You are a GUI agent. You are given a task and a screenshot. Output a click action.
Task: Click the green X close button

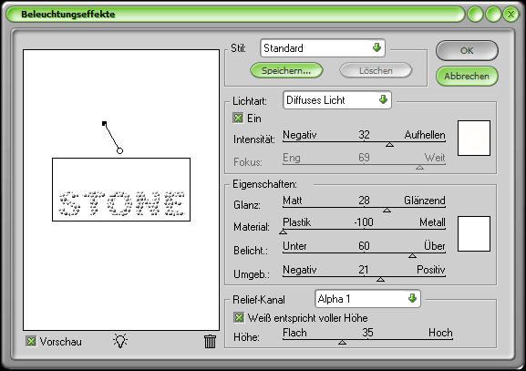click(x=511, y=14)
